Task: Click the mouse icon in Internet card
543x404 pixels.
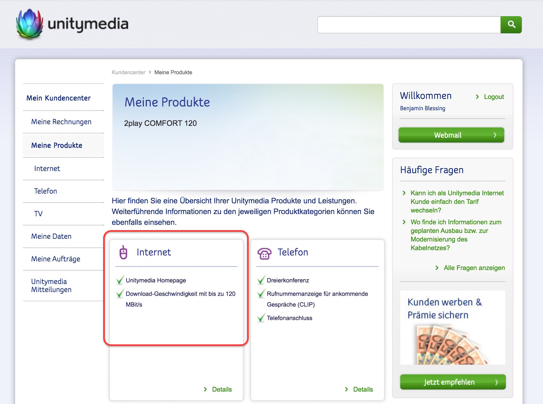Action: (124, 252)
